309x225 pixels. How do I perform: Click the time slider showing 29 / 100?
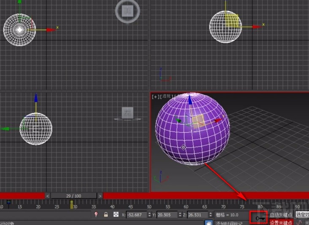(x=74, y=196)
